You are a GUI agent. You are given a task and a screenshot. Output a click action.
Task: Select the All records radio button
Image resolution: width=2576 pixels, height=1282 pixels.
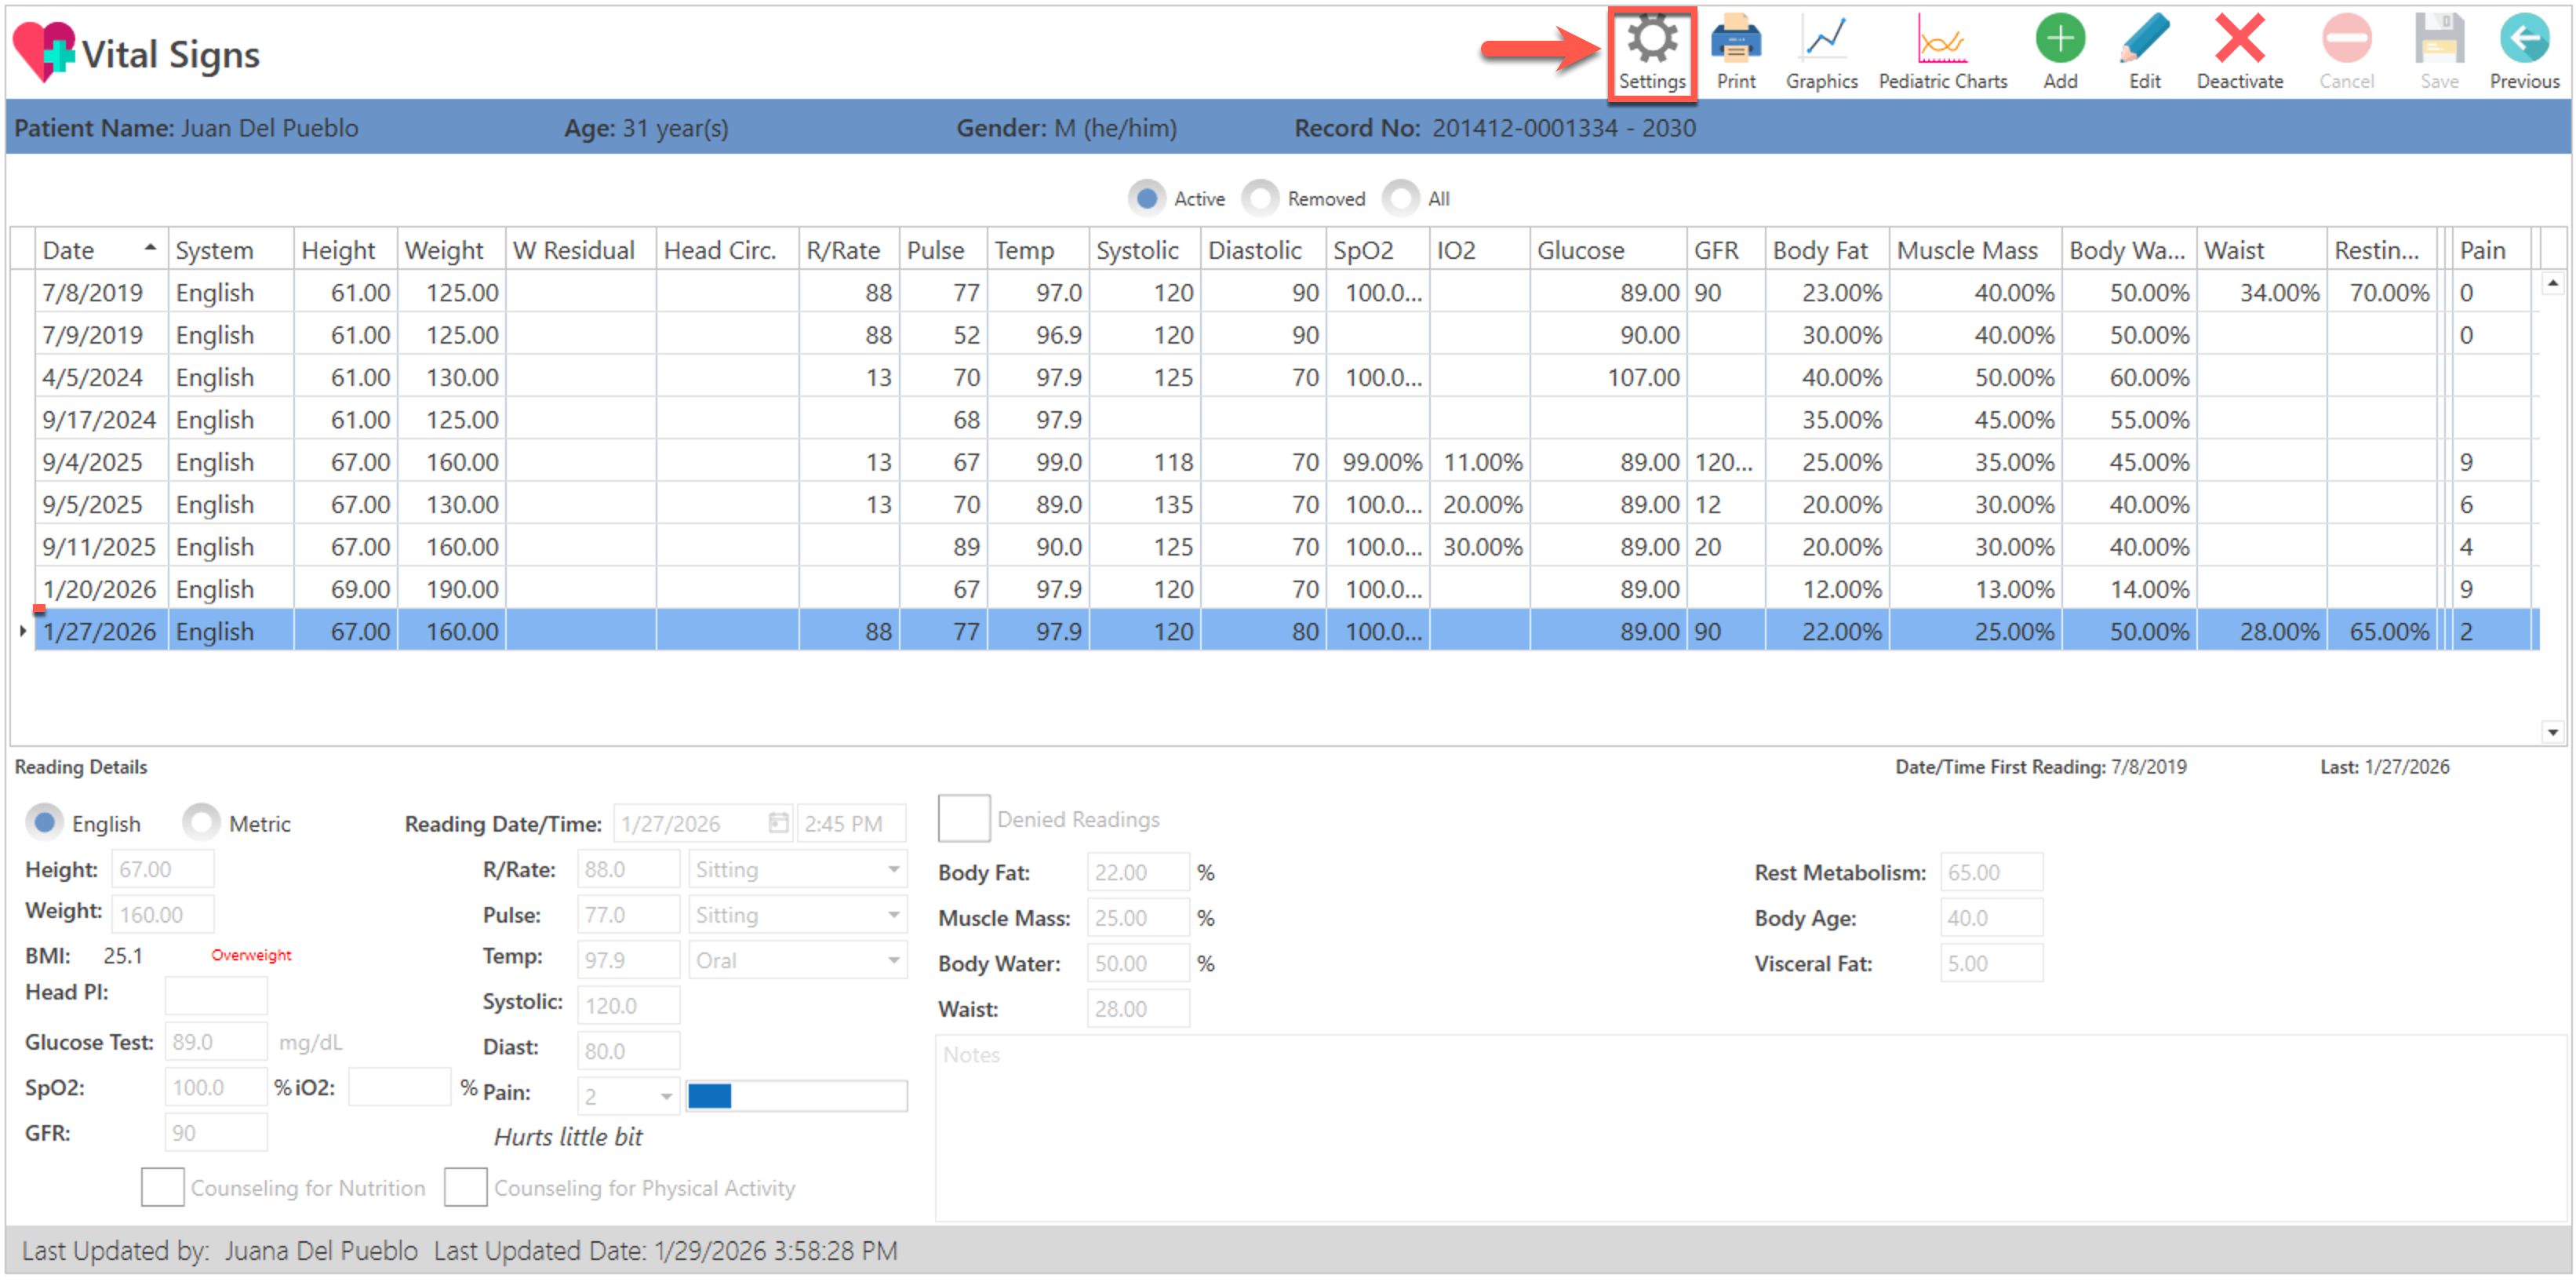1401,198
